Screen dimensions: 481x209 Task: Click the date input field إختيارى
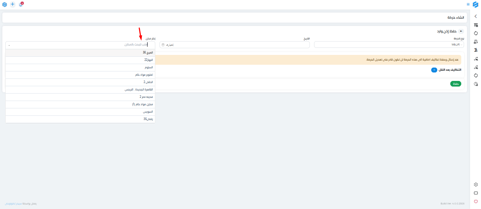[x=235, y=45]
